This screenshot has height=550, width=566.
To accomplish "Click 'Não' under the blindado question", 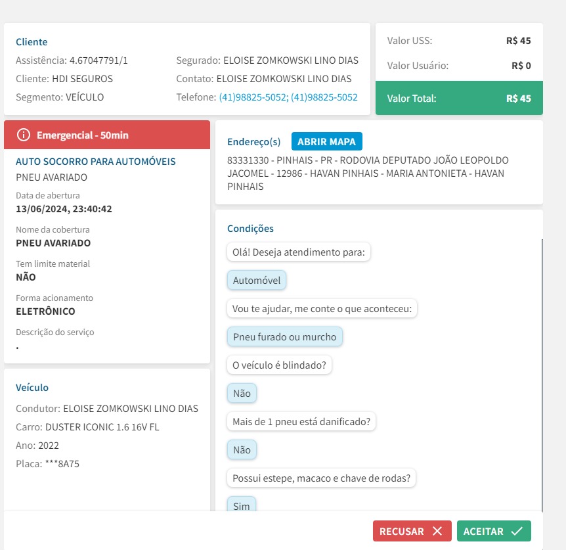I will coord(242,394).
